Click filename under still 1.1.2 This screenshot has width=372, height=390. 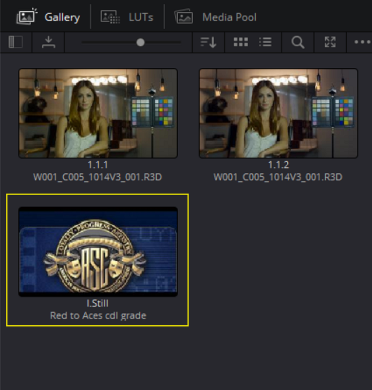pos(278,177)
